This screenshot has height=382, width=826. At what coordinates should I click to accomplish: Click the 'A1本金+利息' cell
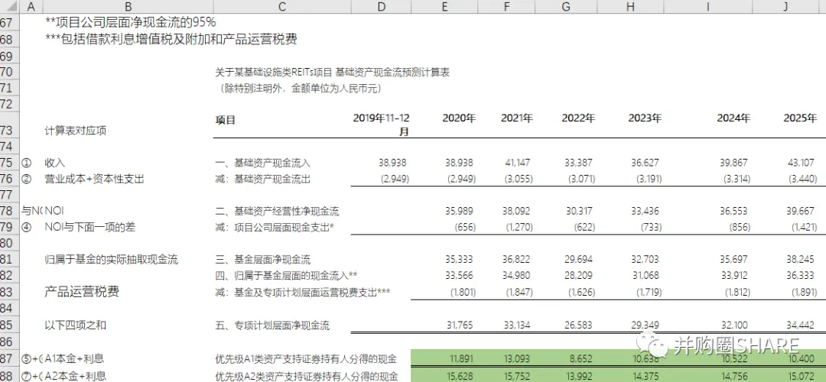tap(74, 359)
